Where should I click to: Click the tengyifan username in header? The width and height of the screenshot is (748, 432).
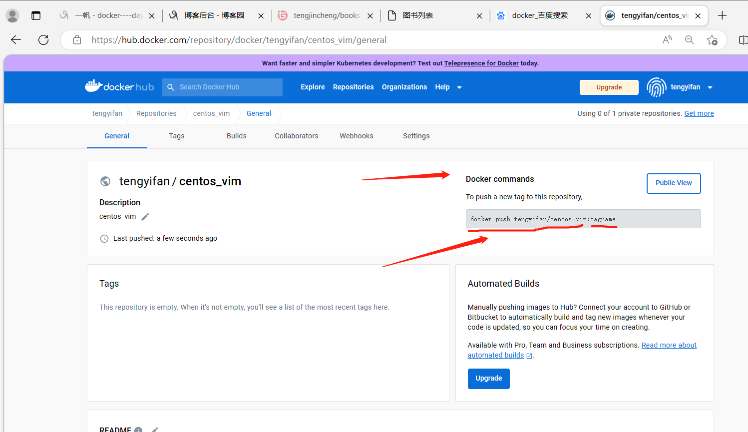[686, 87]
